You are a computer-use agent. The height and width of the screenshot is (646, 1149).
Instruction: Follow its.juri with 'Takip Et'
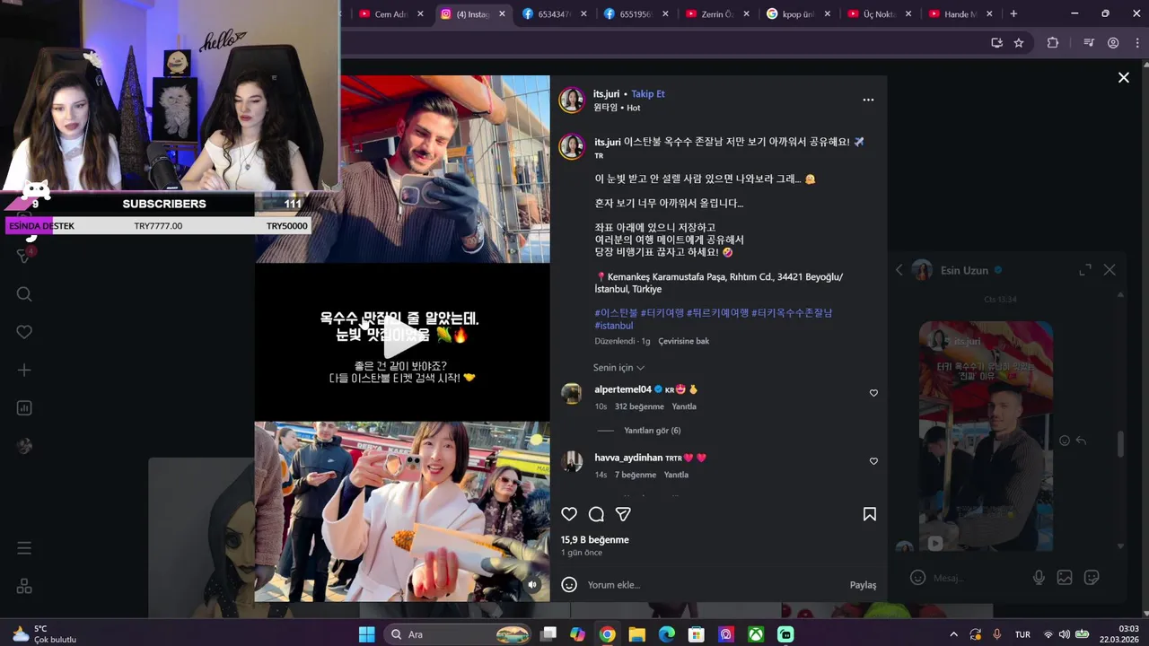tap(648, 93)
